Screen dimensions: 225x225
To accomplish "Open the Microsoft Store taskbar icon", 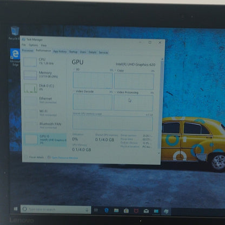I will click(x=126, y=210).
